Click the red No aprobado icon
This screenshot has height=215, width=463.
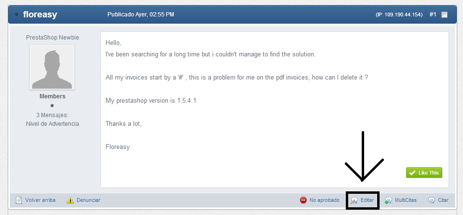click(x=303, y=200)
